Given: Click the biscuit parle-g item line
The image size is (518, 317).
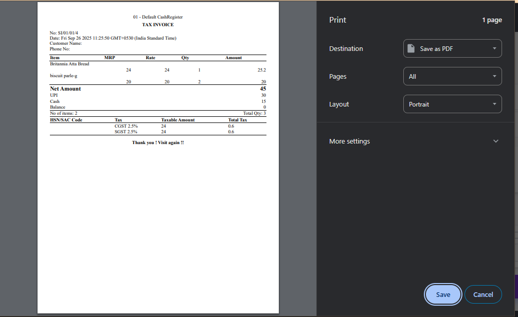Looking at the screenshot, I should pos(63,76).
